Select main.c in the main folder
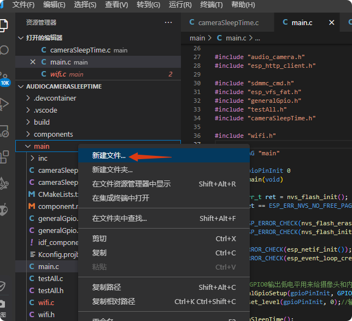The width and height of the screenshot is (352, 321). (x=47, y=266)
